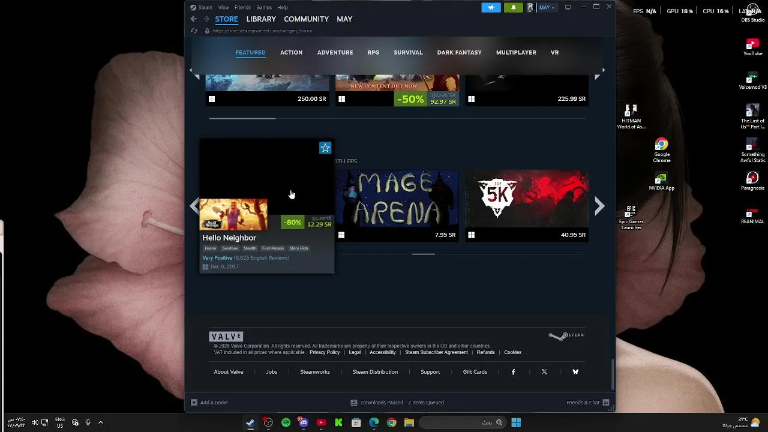Reload the store page
Viewport: 768px width, 432px height.
click(x=194, y=31)
